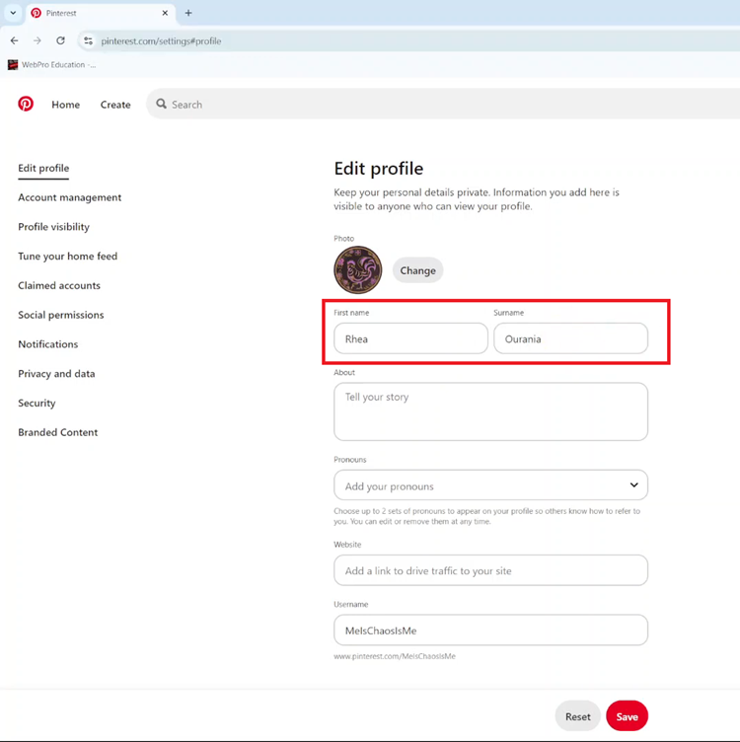The width and height of the screenshot is (740, 742).
Task: Expand the Pronouns dropdown
Action: [490, 485]
